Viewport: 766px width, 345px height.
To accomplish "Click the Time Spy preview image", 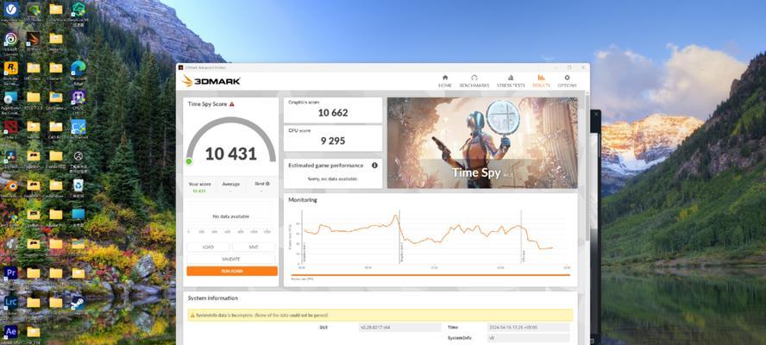I will 482,142.
